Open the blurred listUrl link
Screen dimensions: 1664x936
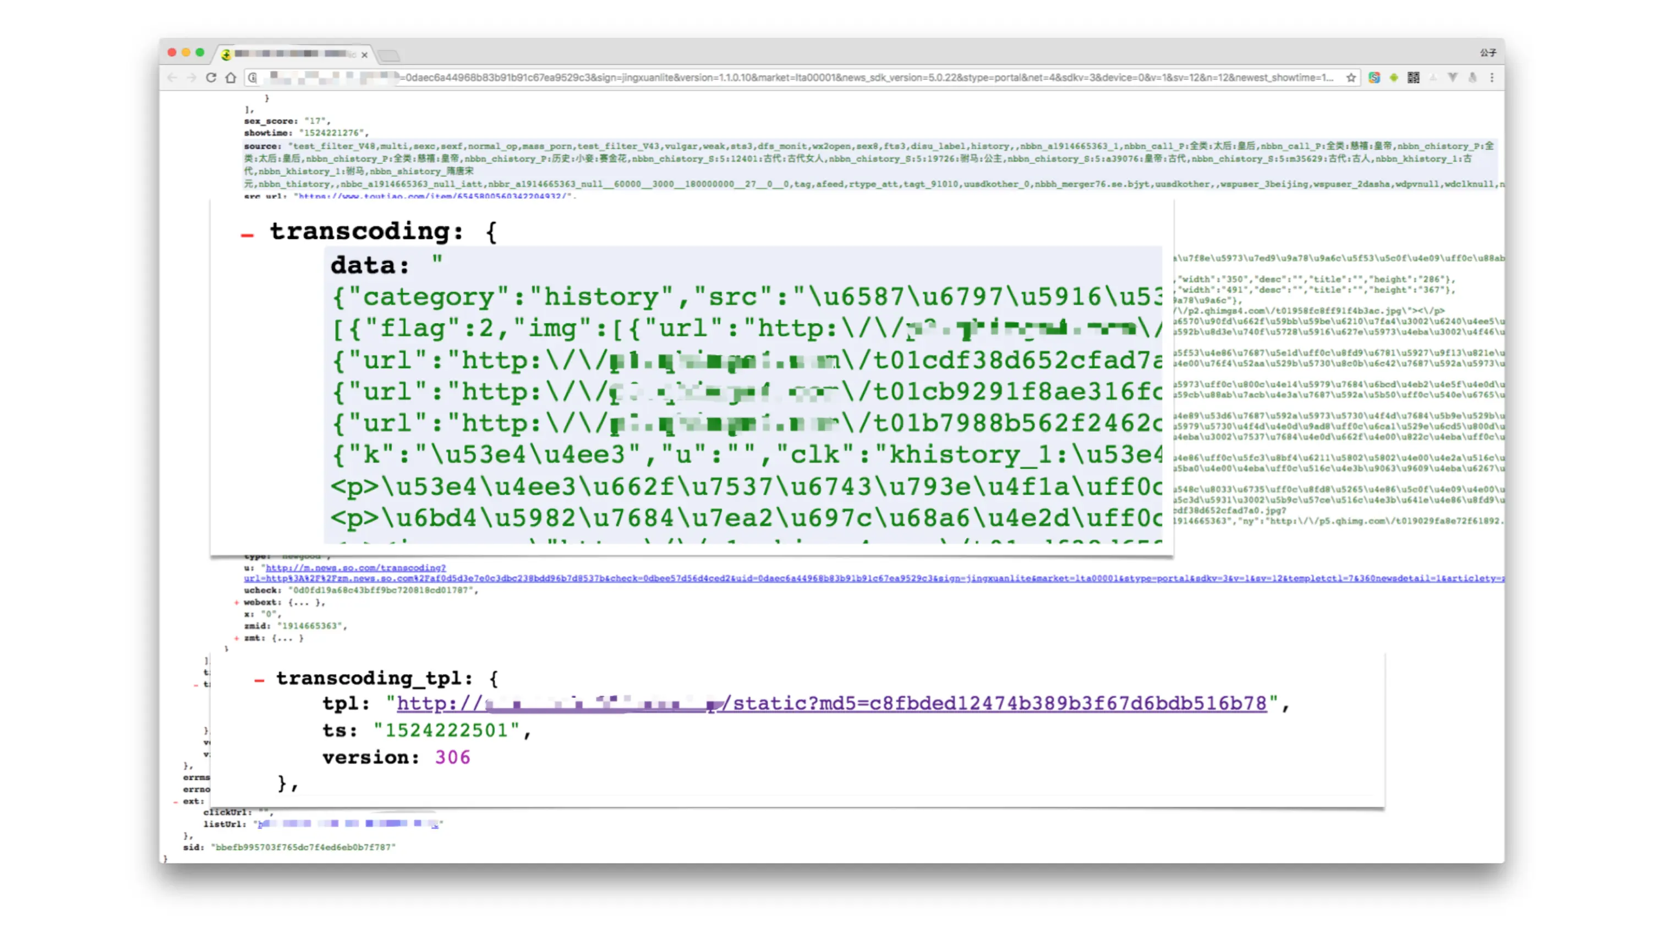pos(349,824)
